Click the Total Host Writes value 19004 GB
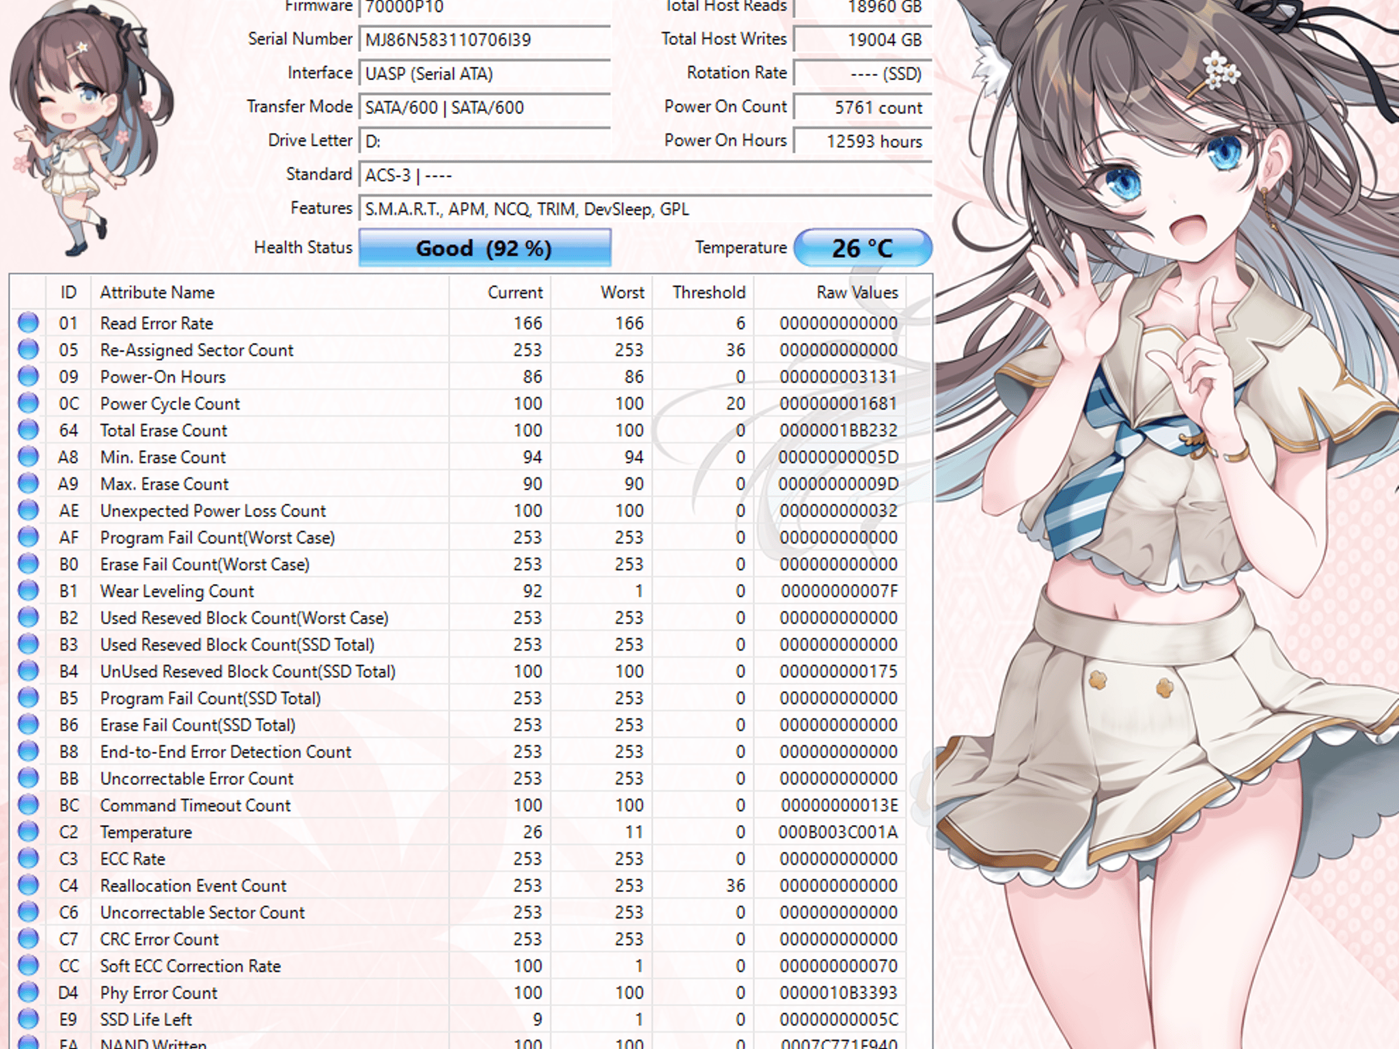Viewport: 1399px width, 1049px height. 863,40
